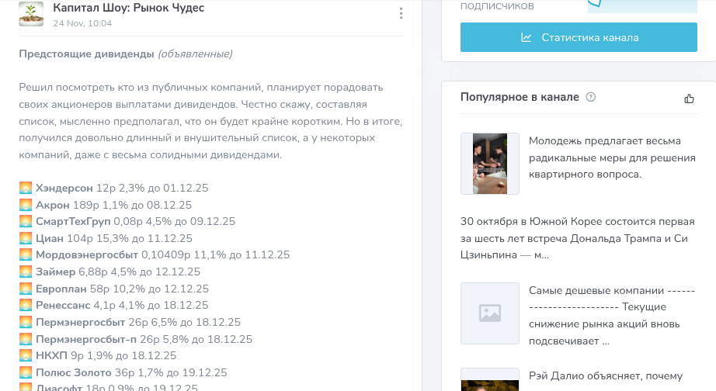Open the Рэй Далио объясняет post text
Viewport: 716px width, 391px height.
tap(606, 377)
